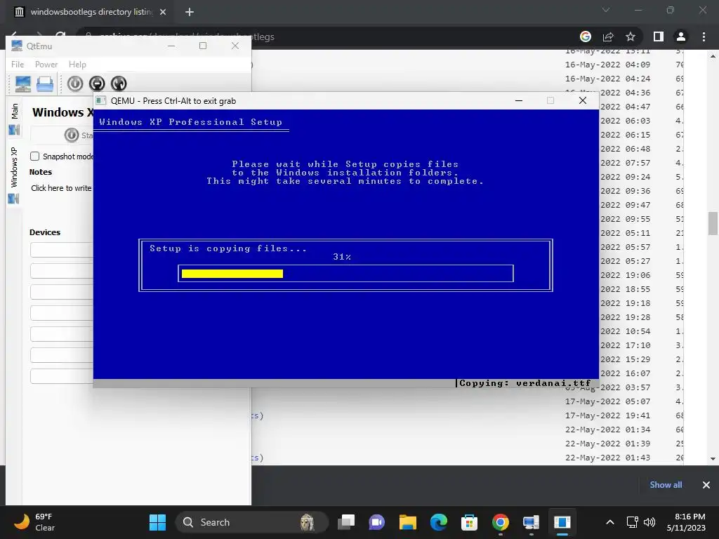719x539 pixels.
Task: Click the network icon in system tray
Action: 633,522
